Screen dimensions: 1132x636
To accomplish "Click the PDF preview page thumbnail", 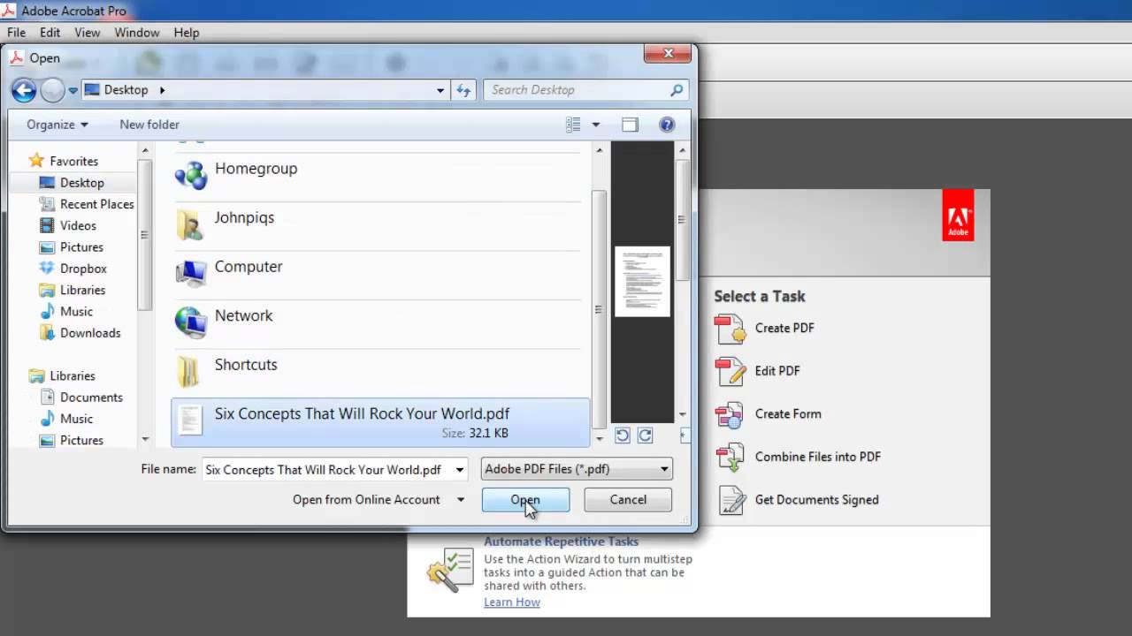I will (x=642, y=281).
